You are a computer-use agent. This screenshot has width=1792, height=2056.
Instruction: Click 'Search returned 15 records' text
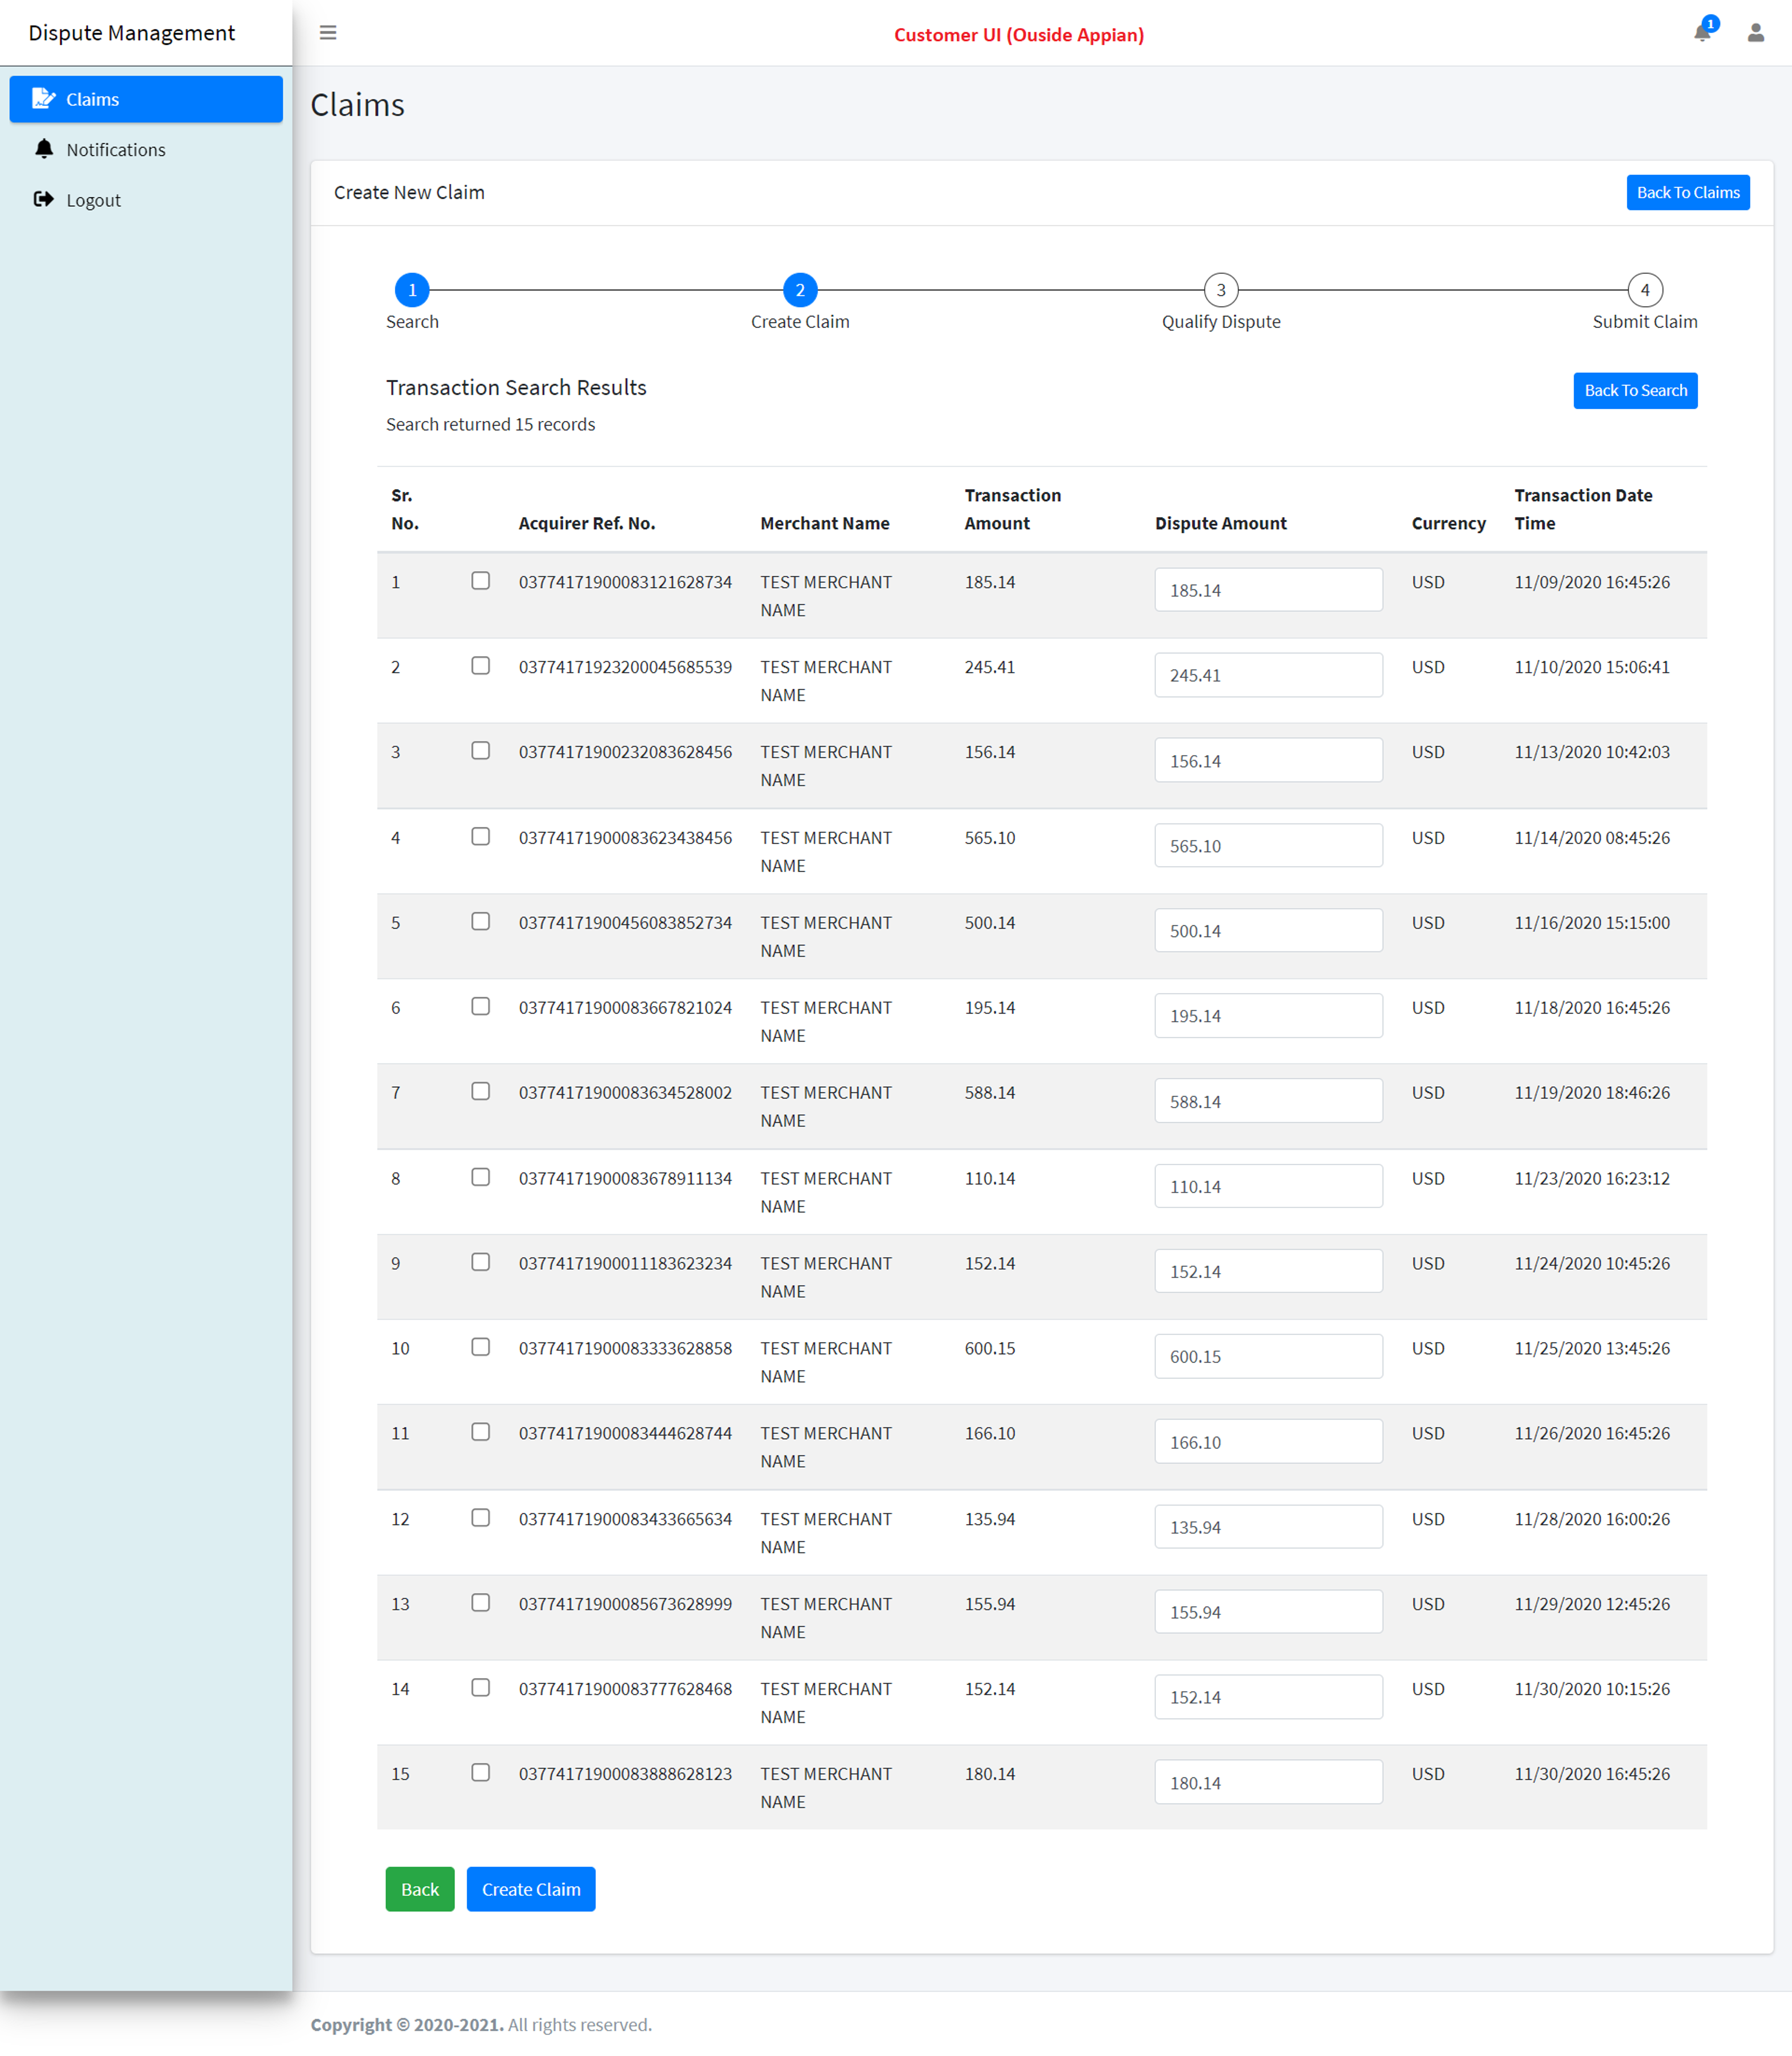tap(490, 424)
